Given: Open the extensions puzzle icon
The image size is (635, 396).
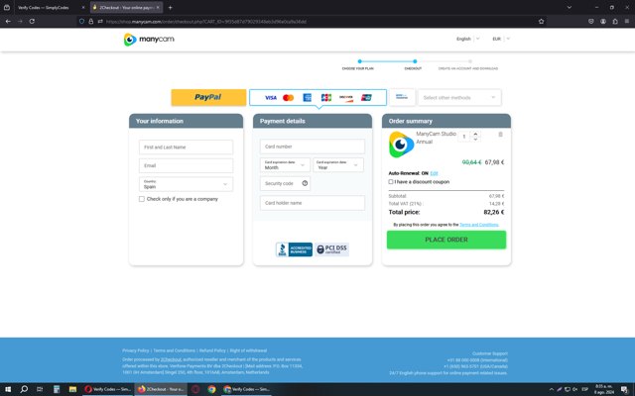Looking at the screenshot, I should pyautogui.click(x=615, y=21).
